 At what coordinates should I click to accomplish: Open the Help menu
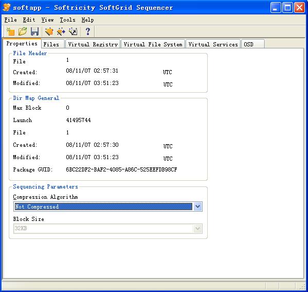(x=87, y=20)
